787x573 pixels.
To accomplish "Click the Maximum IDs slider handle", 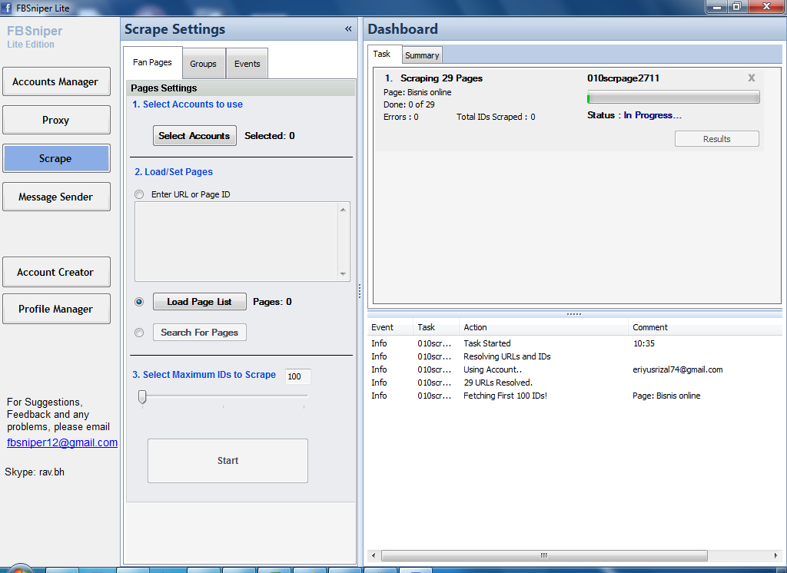I will tap(142, 396).
